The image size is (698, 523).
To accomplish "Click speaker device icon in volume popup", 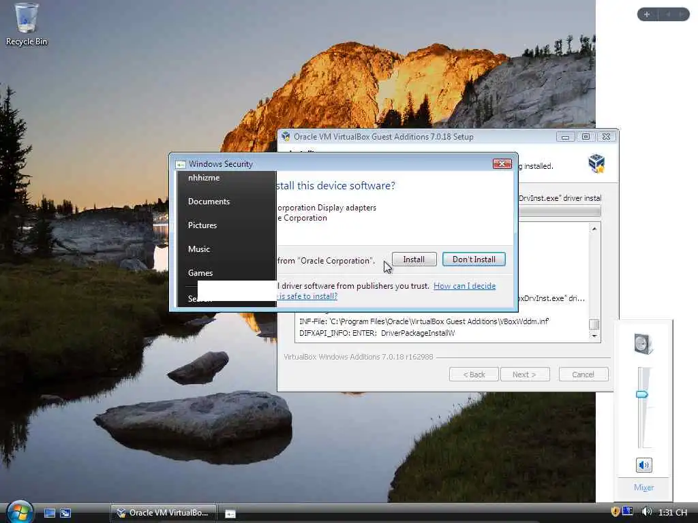I will [643, 344].
